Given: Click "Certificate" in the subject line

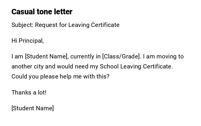Looking at the screenshot, I should (x=105, y=25).
